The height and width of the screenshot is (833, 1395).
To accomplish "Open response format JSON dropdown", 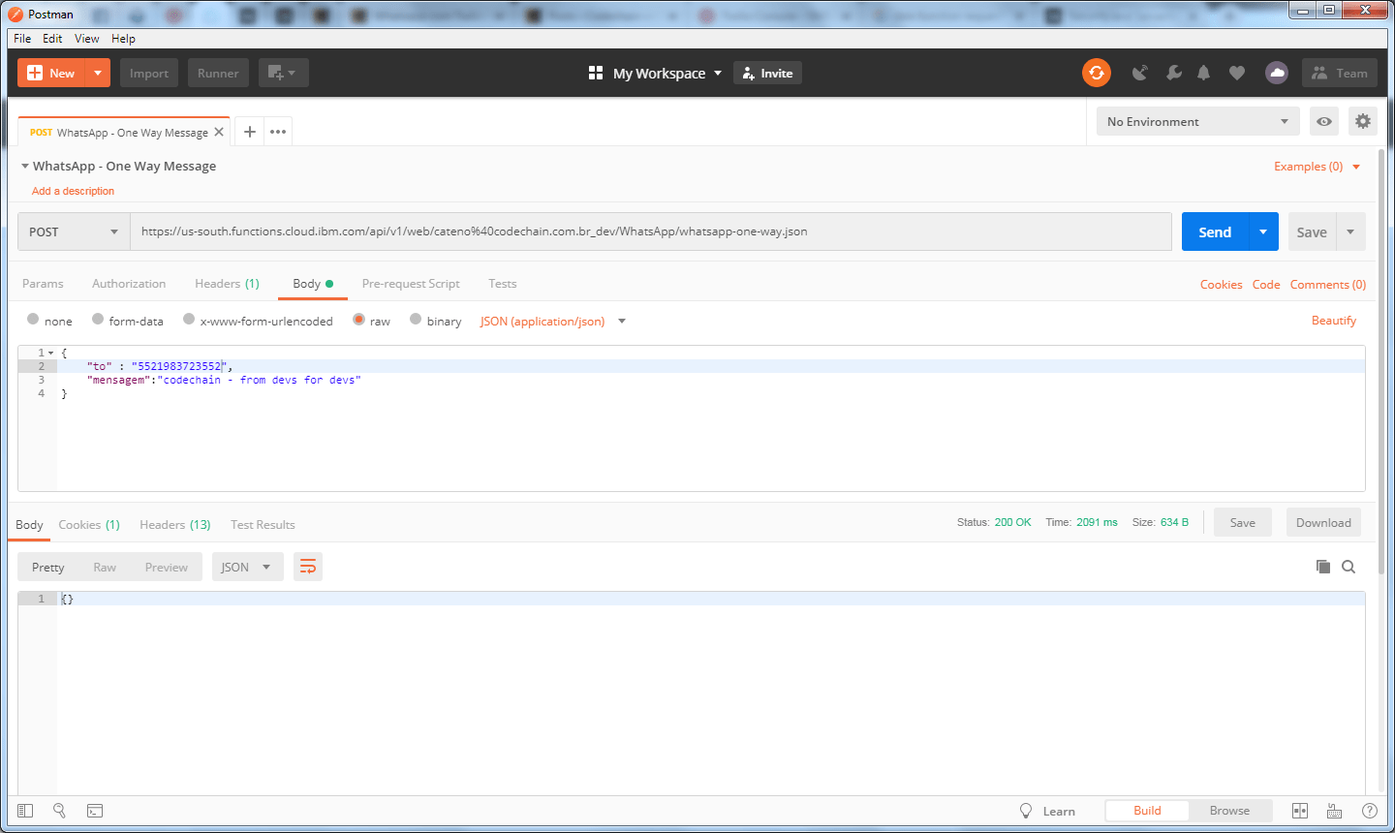I will coord(247,567).
